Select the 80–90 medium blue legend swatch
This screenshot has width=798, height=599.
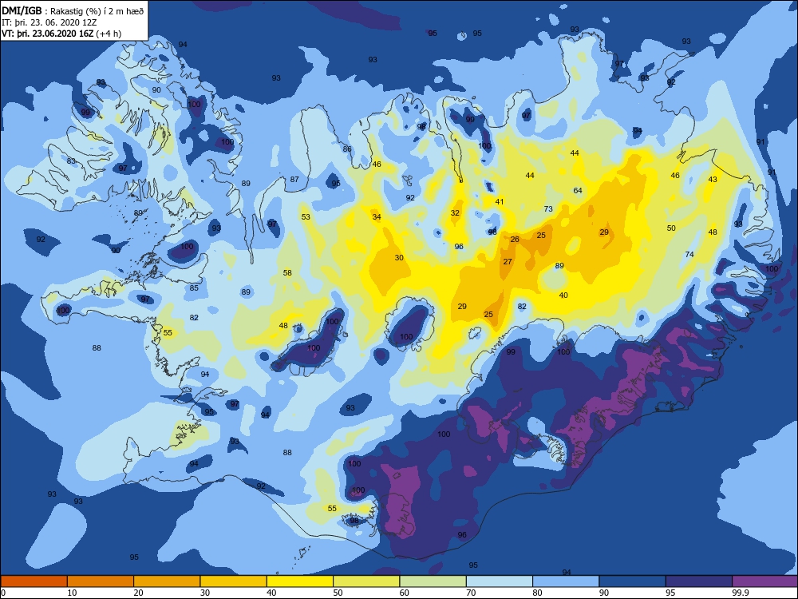coord(566,581)
